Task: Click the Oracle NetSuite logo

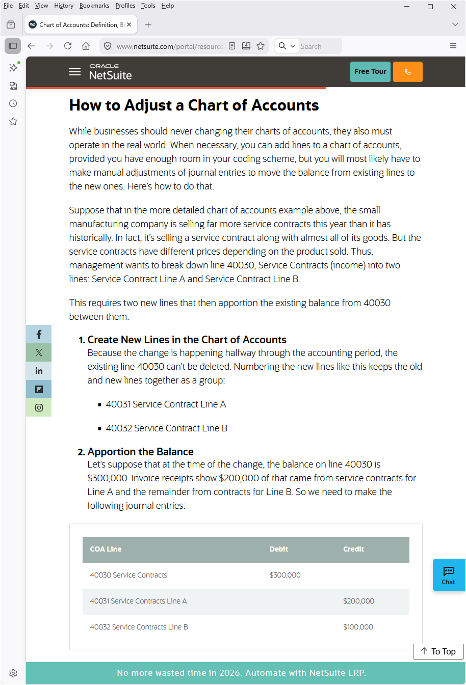Action: (111, 72)
